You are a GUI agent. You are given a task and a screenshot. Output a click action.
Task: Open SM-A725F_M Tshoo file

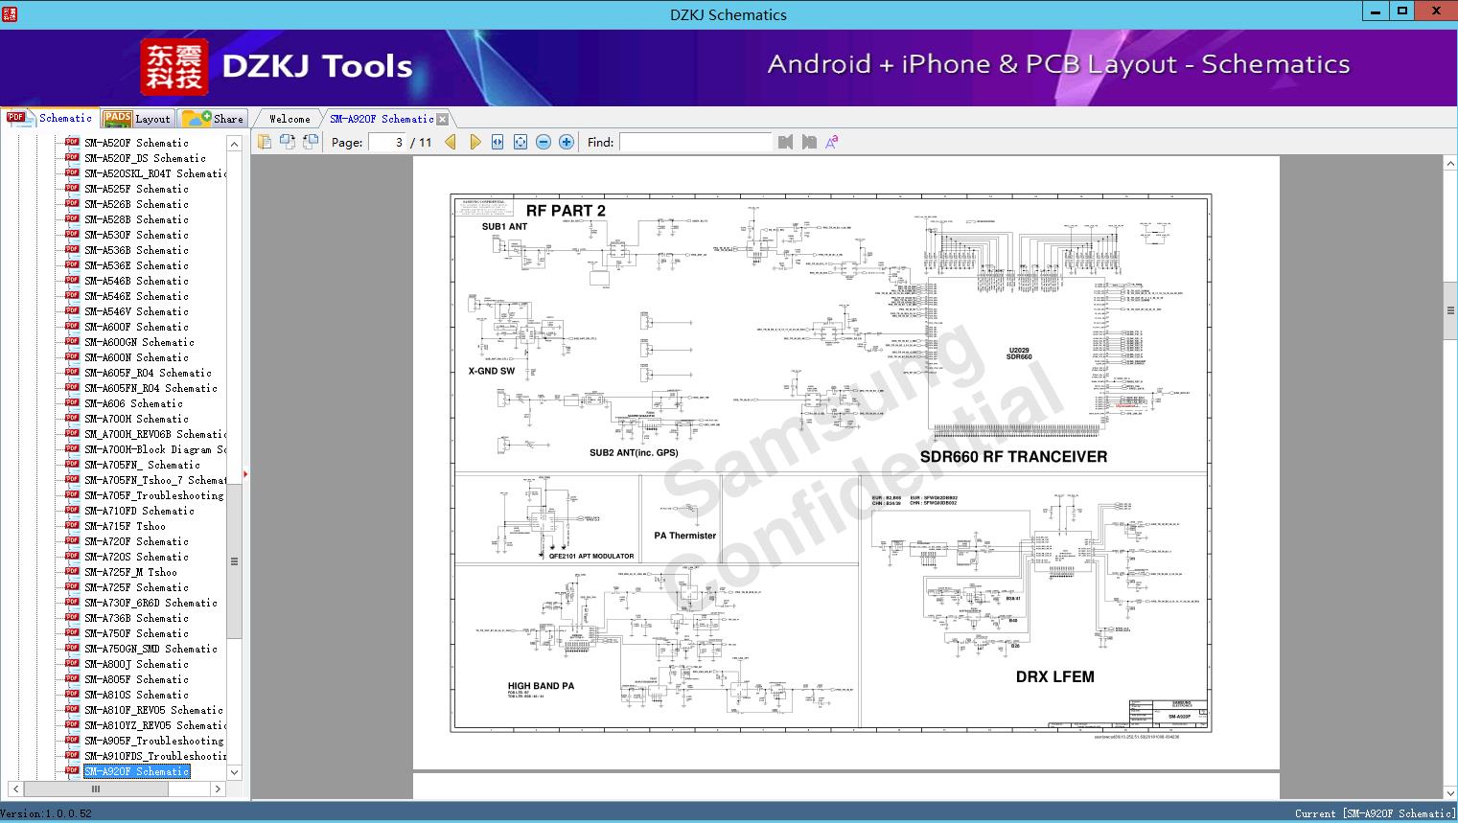[130, 572]
